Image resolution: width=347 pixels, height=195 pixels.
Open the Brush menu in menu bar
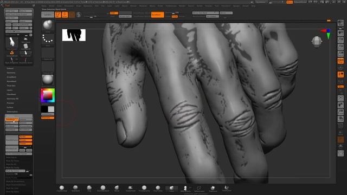click(x=52, y=6)
